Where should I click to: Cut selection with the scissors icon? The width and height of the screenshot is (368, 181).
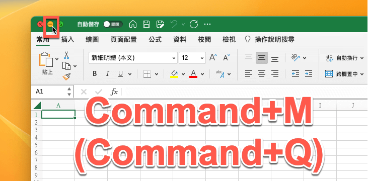66,55
